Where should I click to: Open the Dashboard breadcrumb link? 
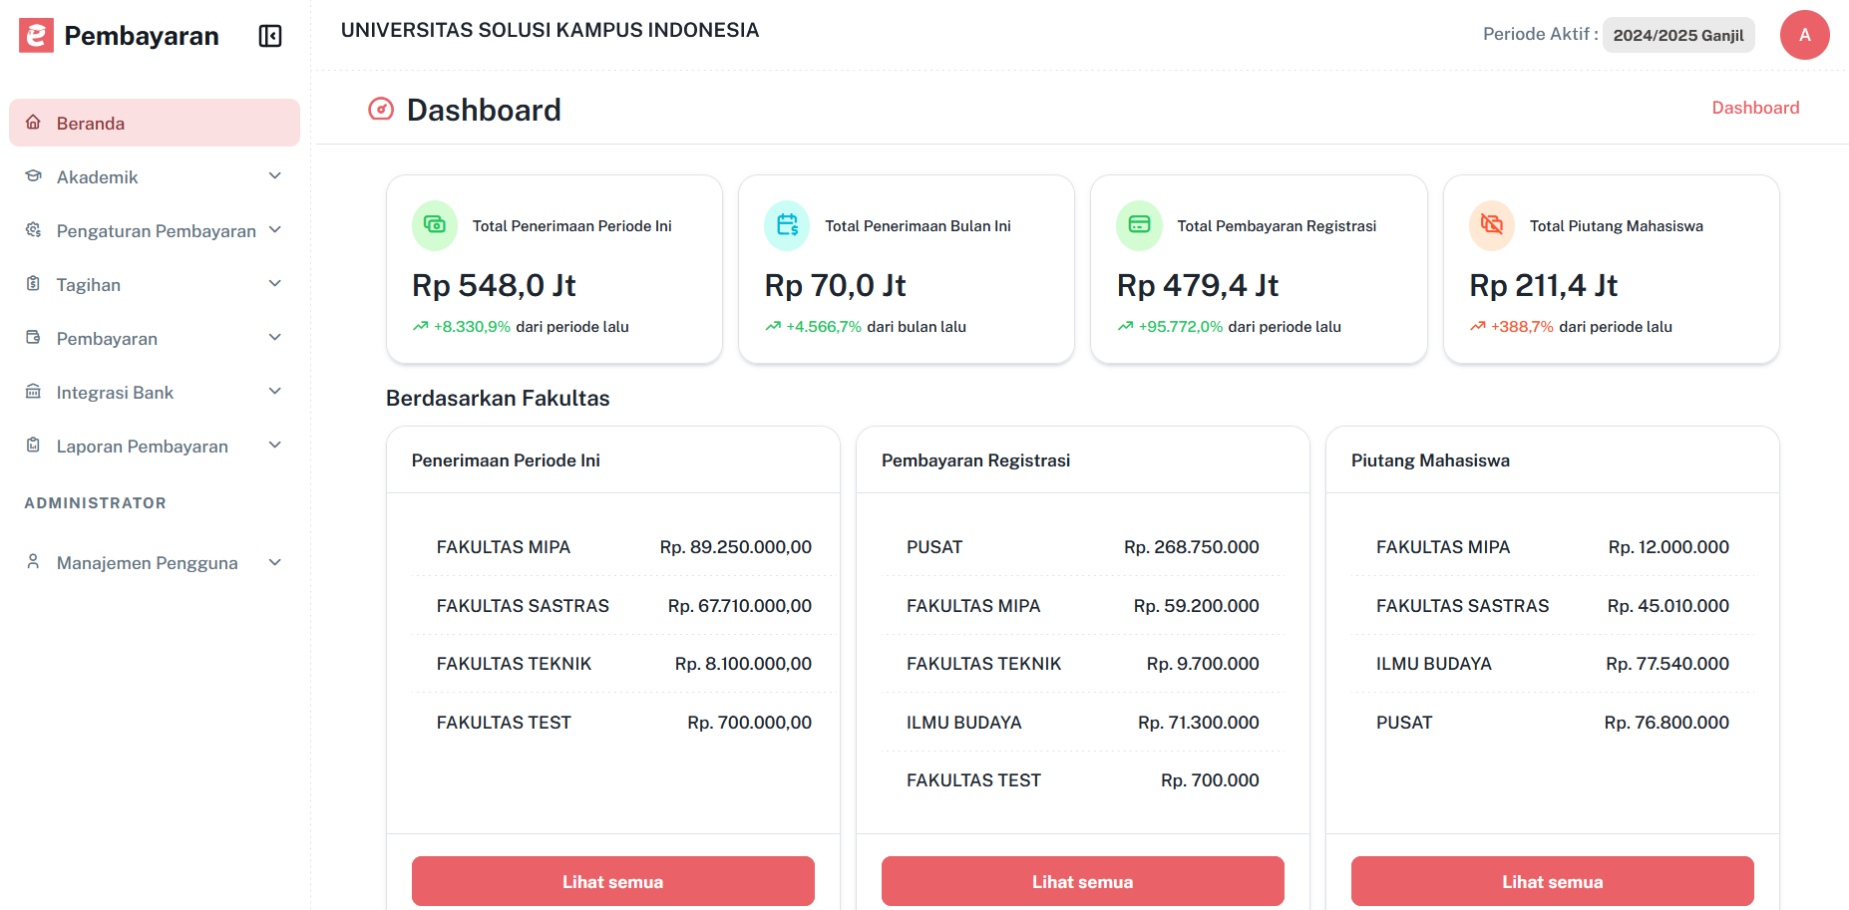[1755, 107]
